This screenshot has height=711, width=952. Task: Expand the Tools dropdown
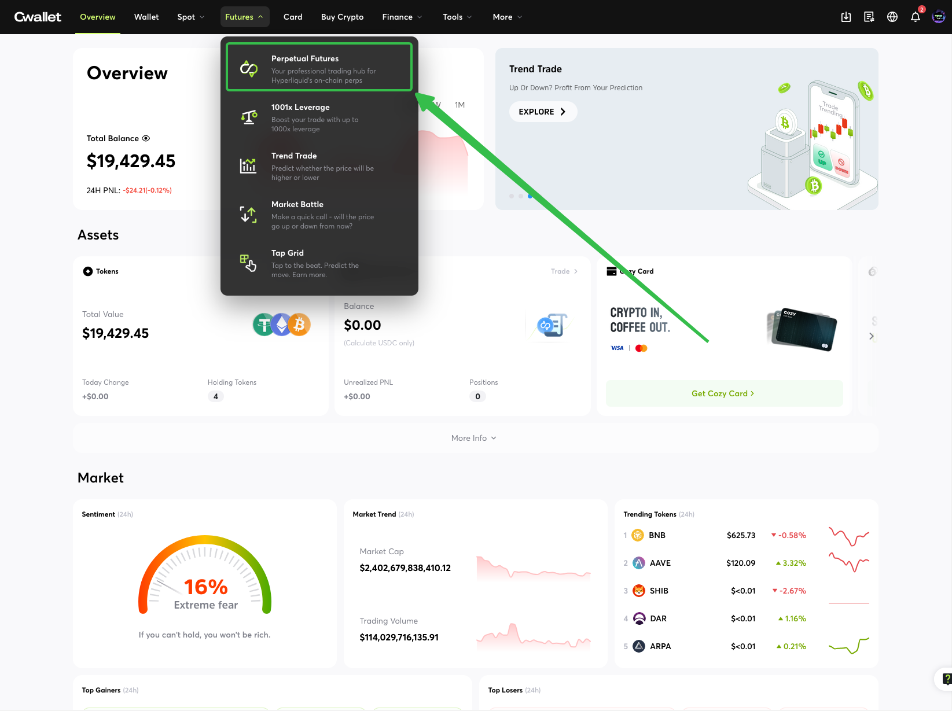coord(457,17)
